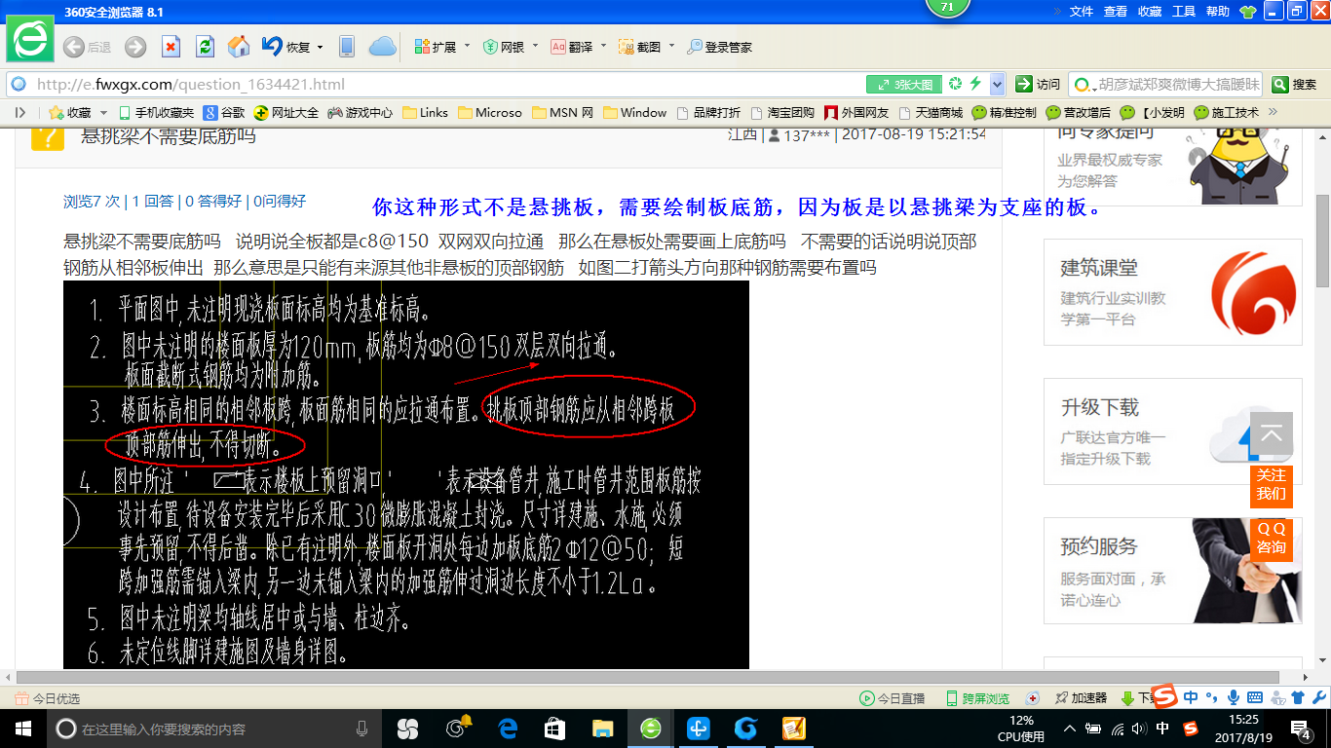Open the 施工技术 bookmark
This screenshot has height=748, width=1331.
(1226, 113)
